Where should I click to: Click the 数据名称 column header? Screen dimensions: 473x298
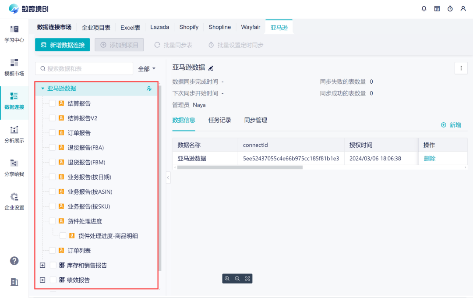[x=205, y=145]
